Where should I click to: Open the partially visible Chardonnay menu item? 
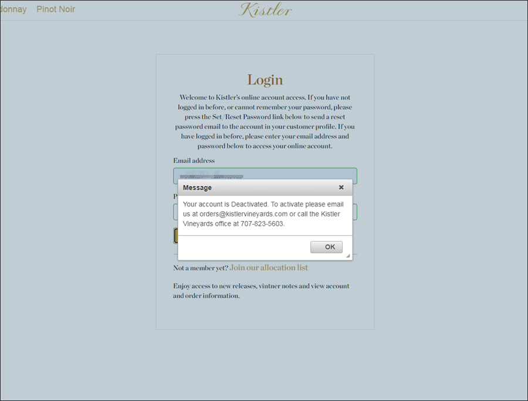tap(13, 9)
